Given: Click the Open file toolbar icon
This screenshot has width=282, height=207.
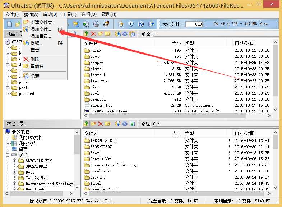Looking at the screenshot, I should pos(18,24).
